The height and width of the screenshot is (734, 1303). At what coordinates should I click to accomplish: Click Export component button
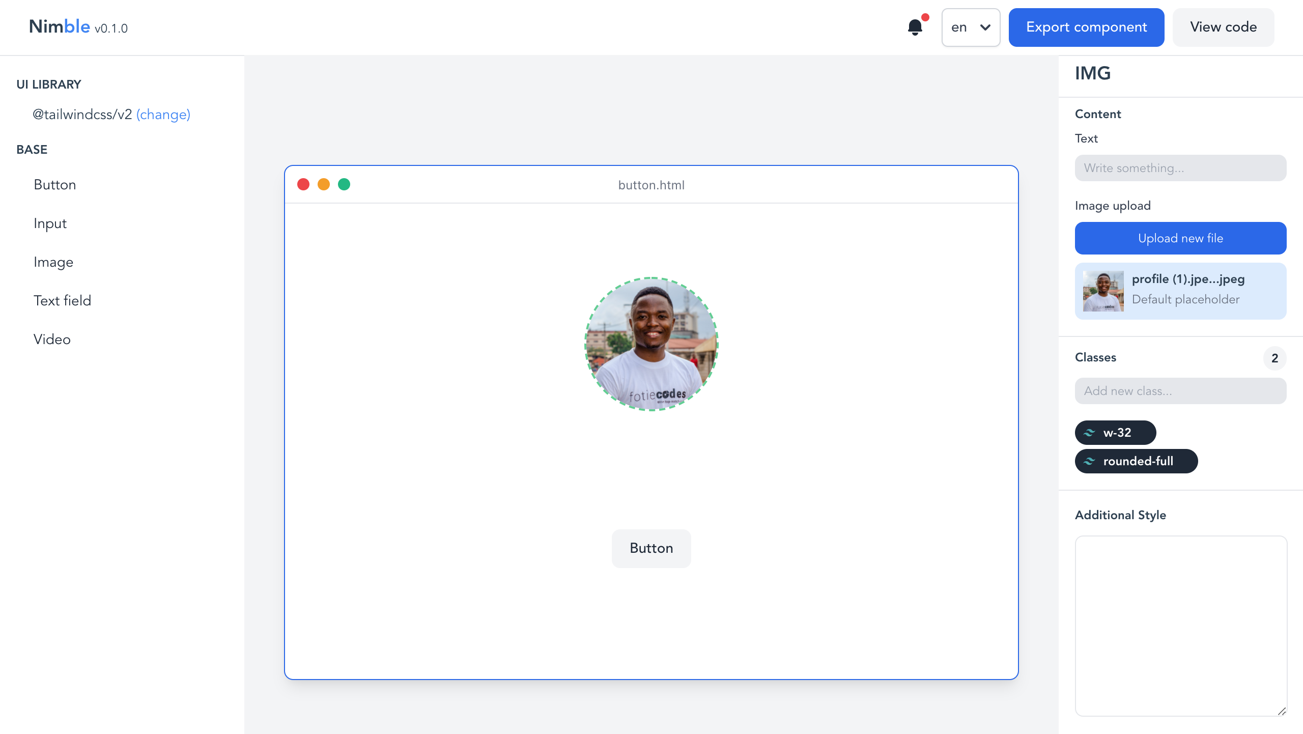[x=1086, y=27]
